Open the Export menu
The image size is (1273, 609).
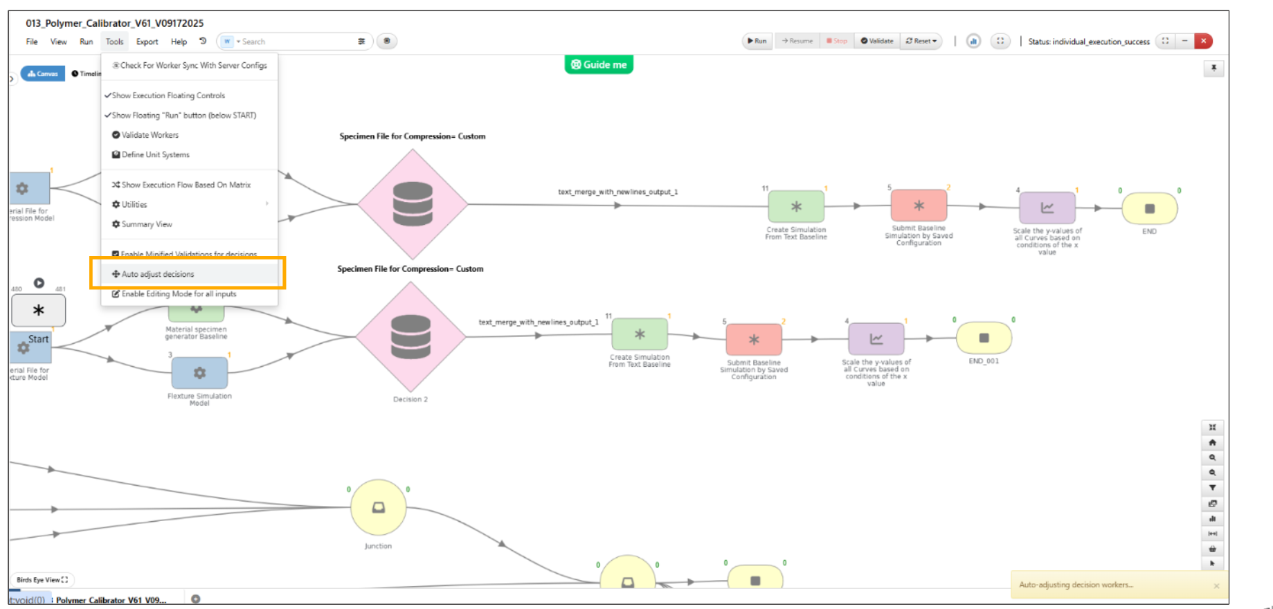point(147,42)
